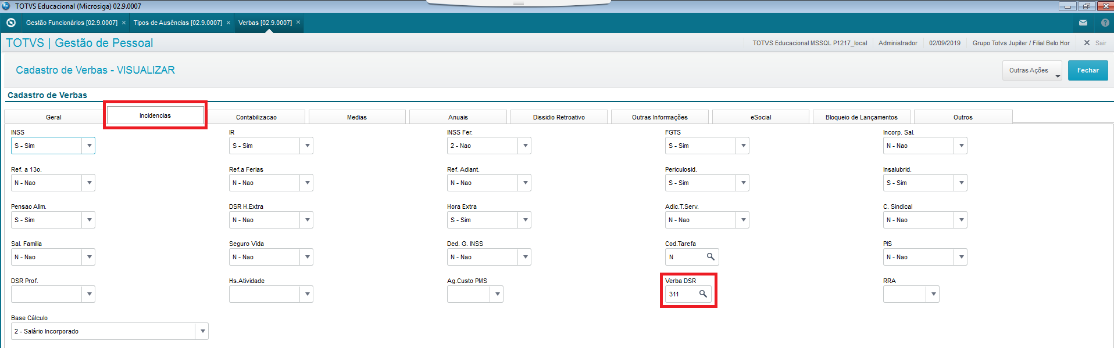1114x348 pixels.
Task: Expand the Pensao Alim. dropdown
Action: pyautogui.click(x=89, y=220)
